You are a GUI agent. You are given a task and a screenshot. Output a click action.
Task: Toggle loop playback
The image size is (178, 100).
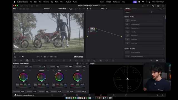pos(55,57)
